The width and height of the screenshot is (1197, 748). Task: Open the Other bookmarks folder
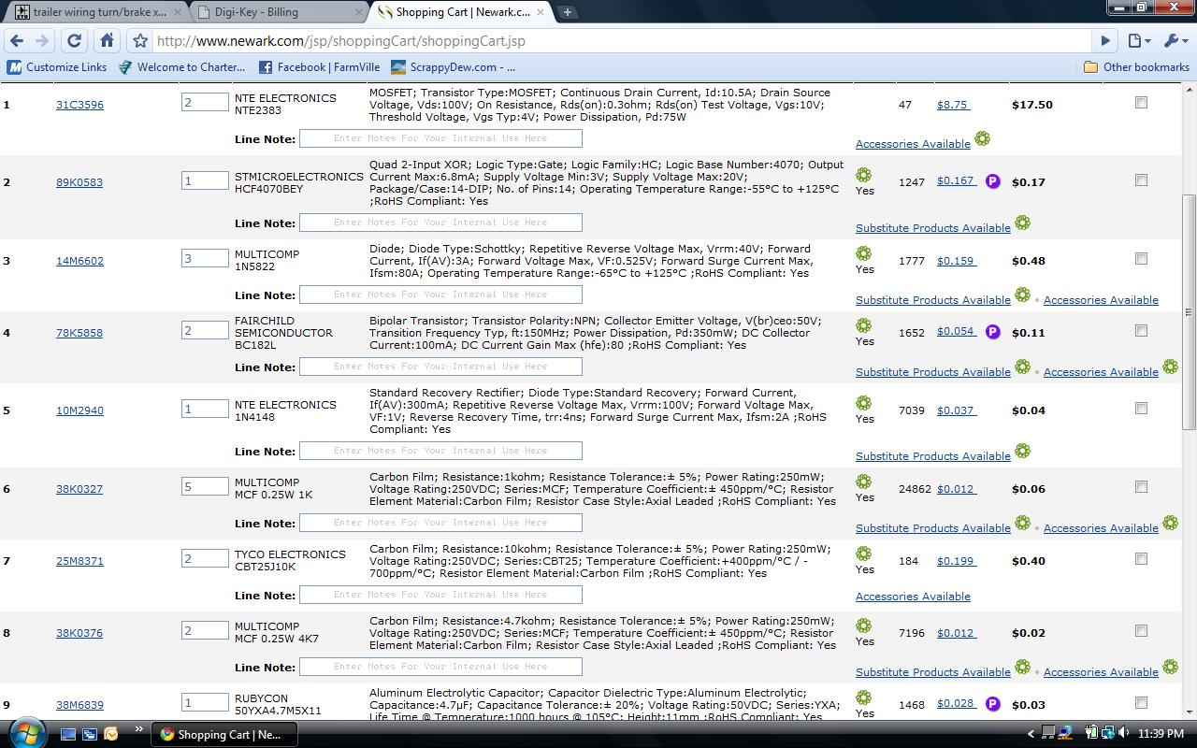coord(1136,67)
